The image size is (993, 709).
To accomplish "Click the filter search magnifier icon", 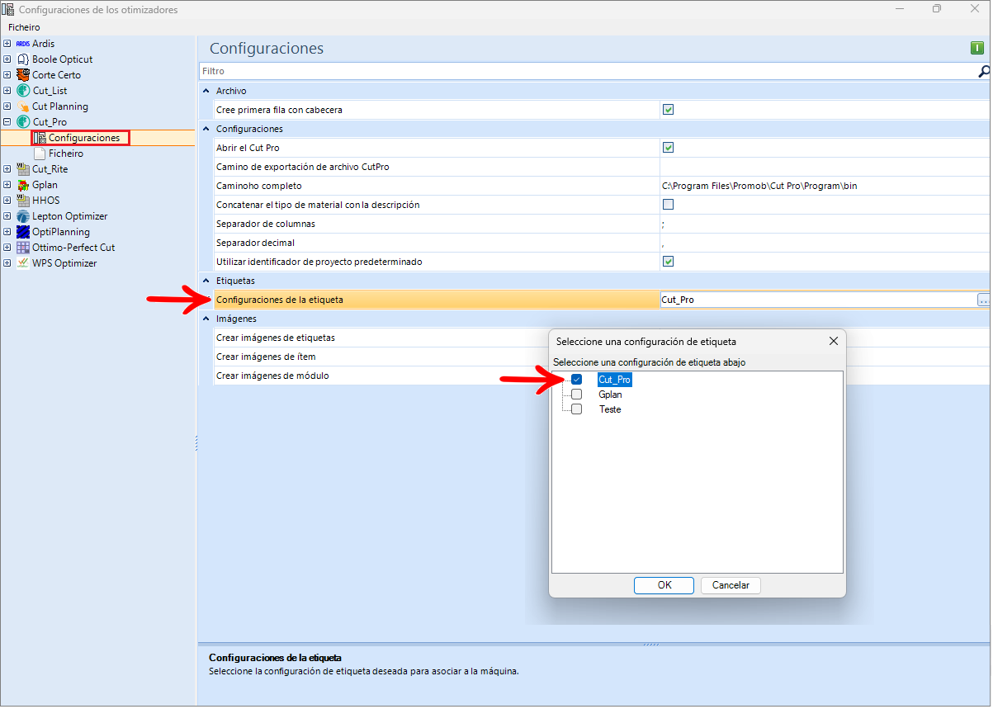I will click(984, 72).
